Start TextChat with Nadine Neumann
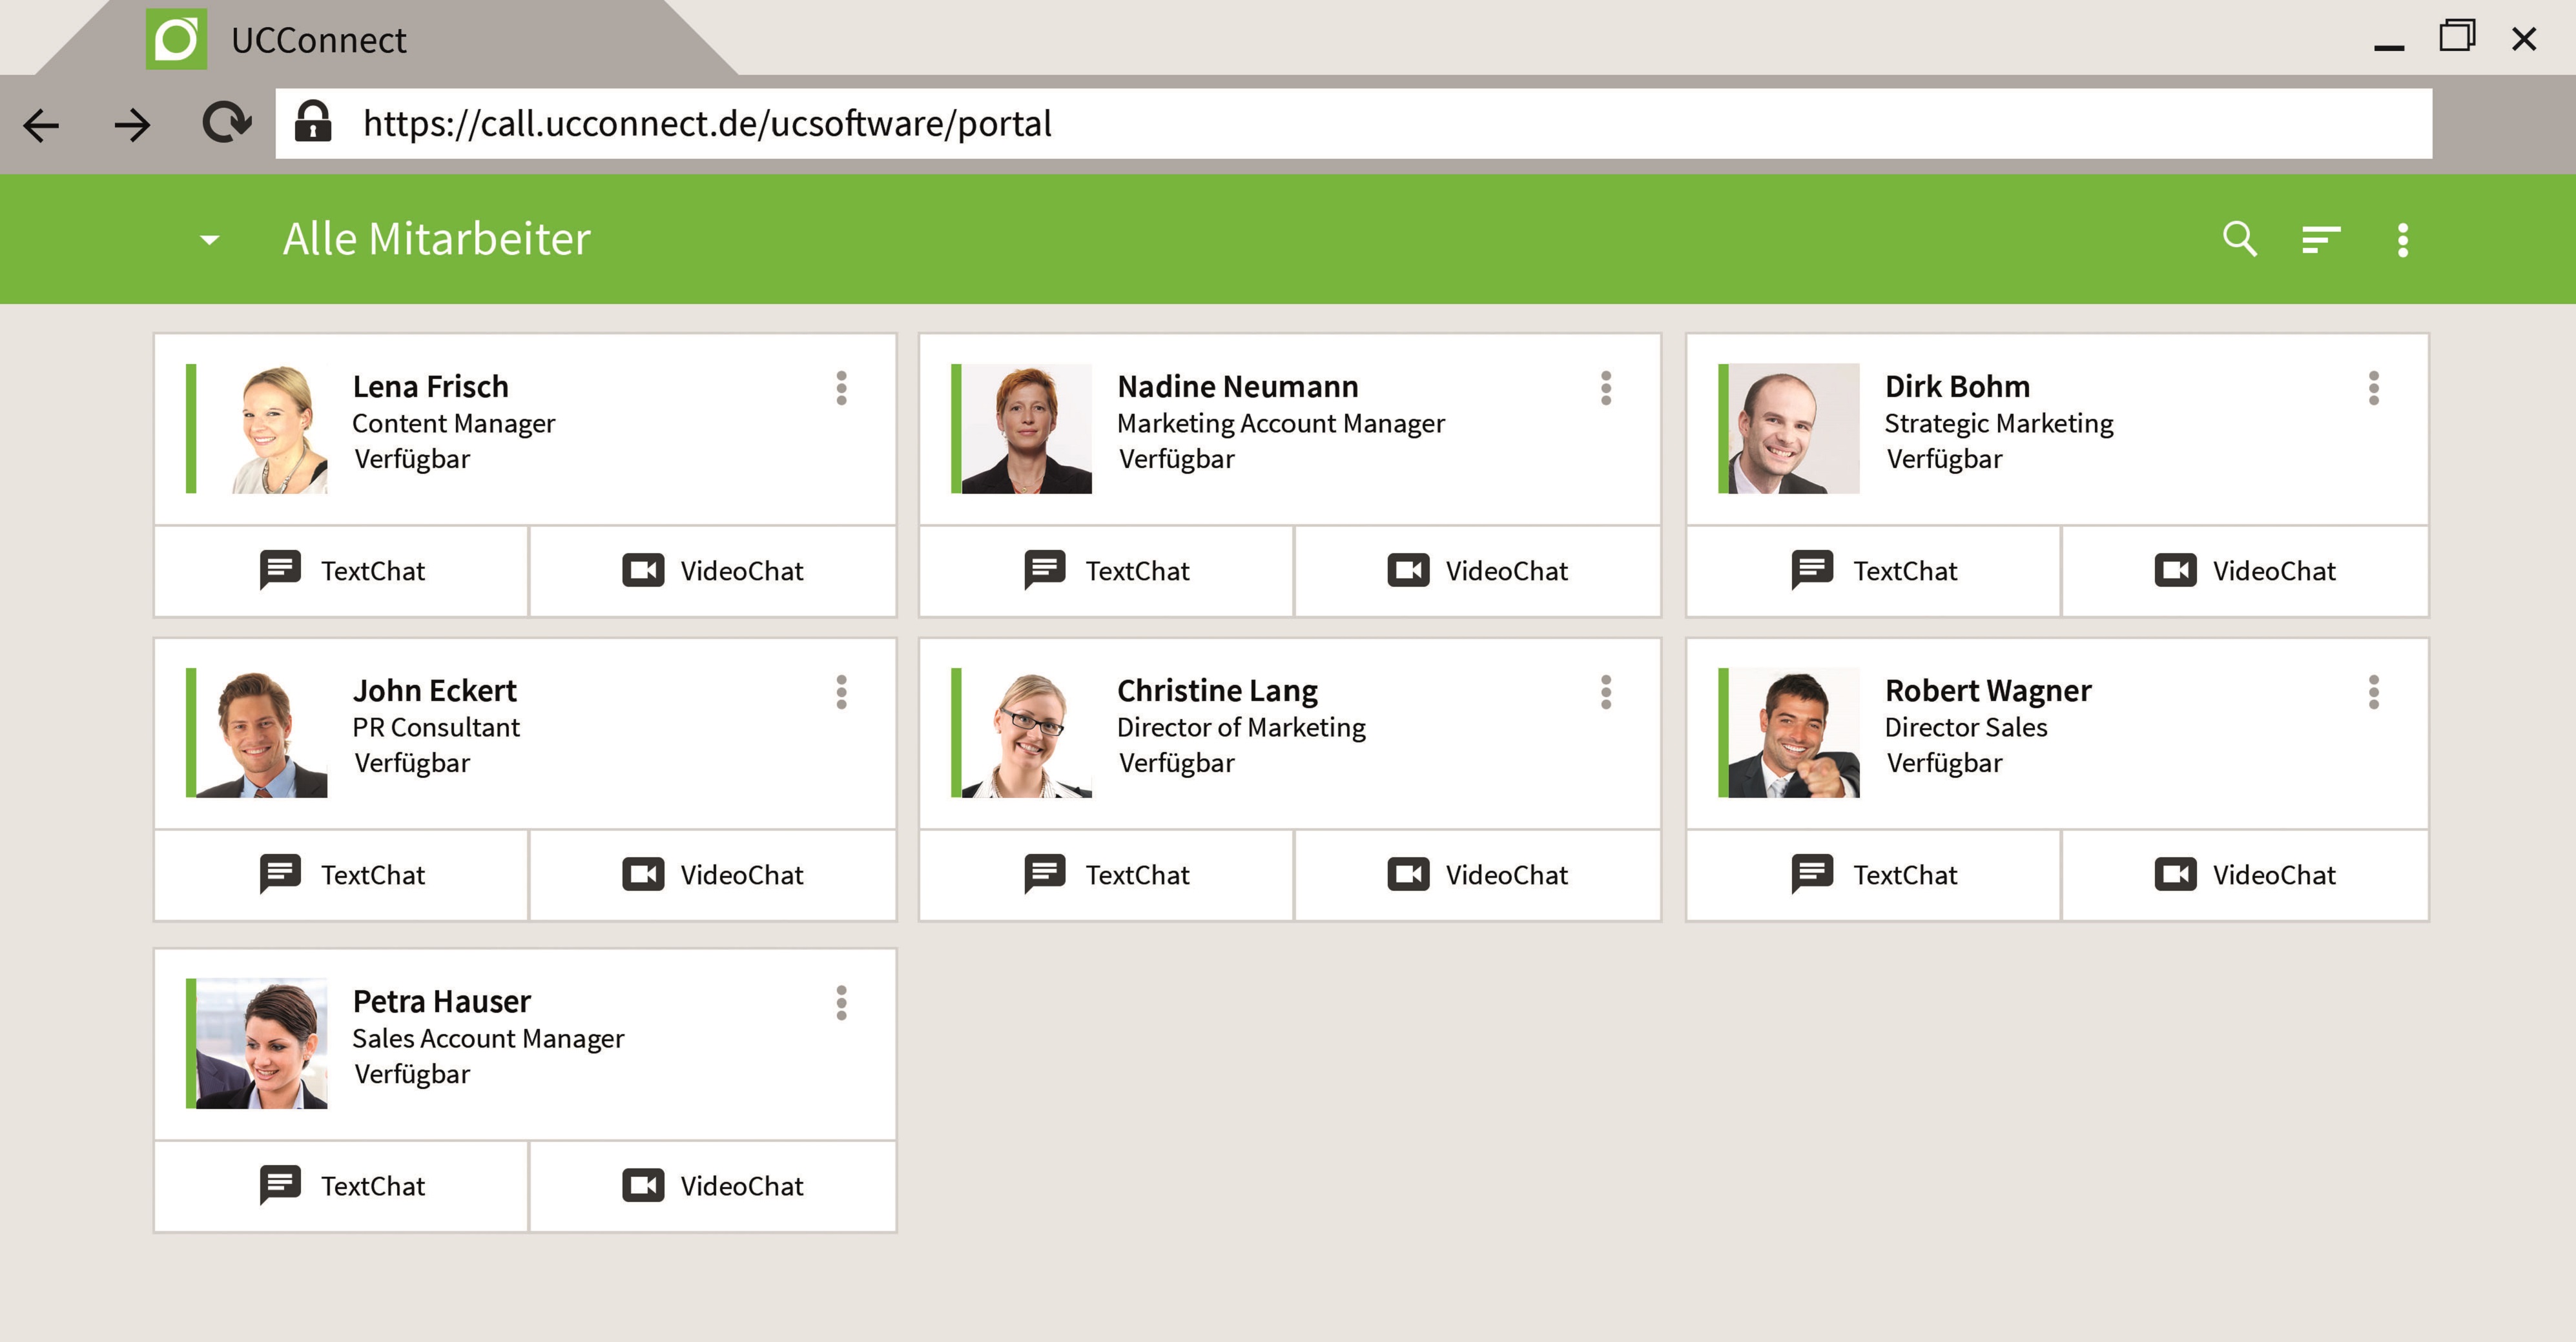The height and width of the screenshot is (1342, 2576). [x=1106, y=571]
